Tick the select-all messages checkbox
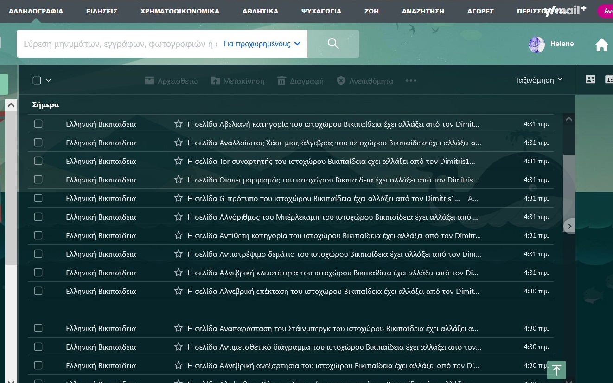This screenshot has height=383, width=613. pos(37,81)
